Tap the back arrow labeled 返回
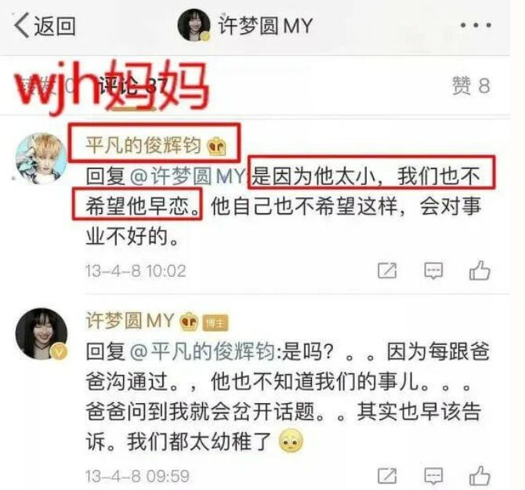 [45, 26]
